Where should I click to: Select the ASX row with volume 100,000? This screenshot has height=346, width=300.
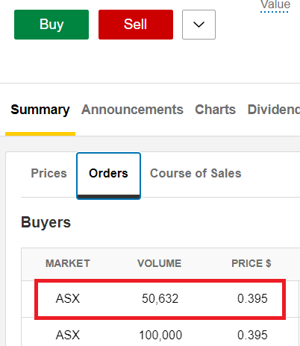(160, 333)
